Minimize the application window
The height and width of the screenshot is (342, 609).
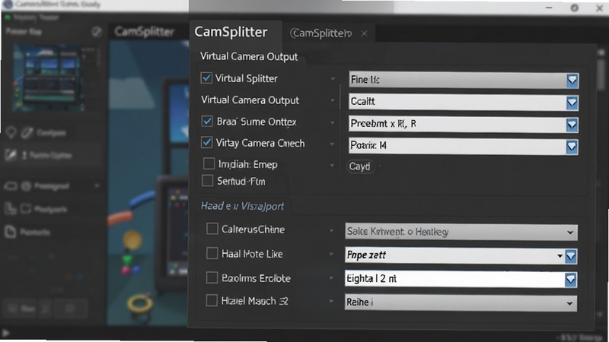tap(549, 8)
